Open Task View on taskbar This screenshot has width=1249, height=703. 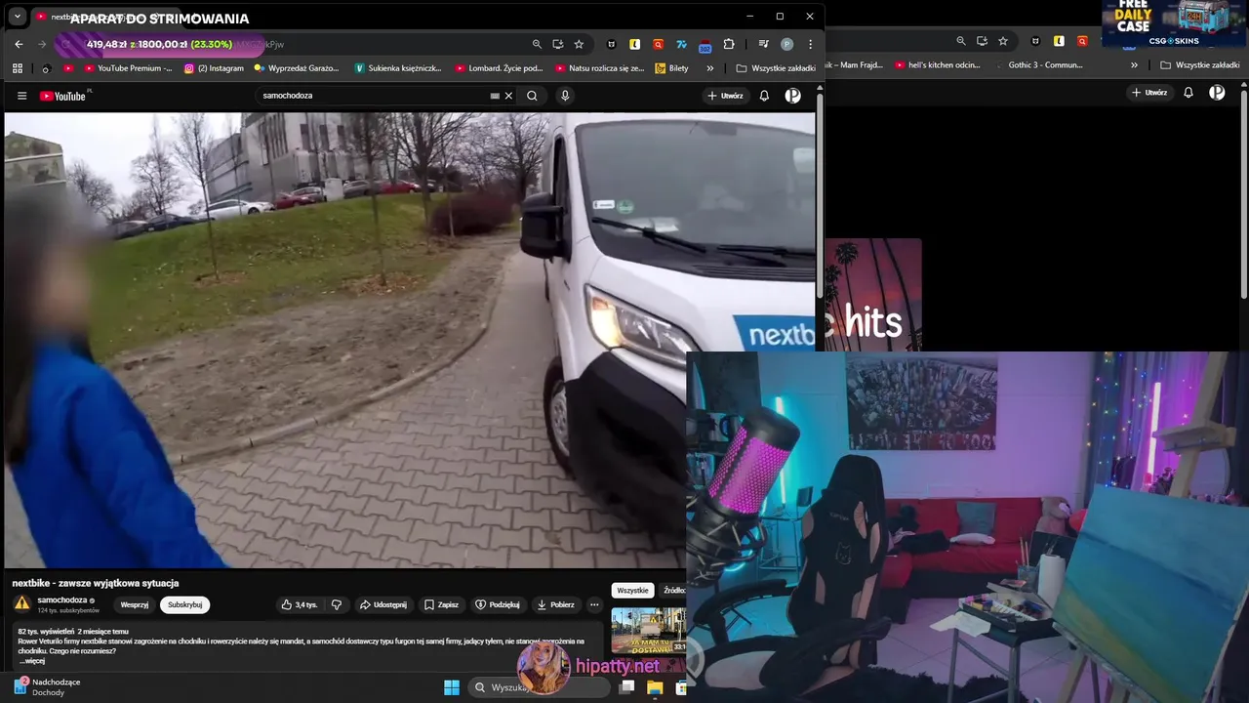pyautogui.click(x=627, y=687)
